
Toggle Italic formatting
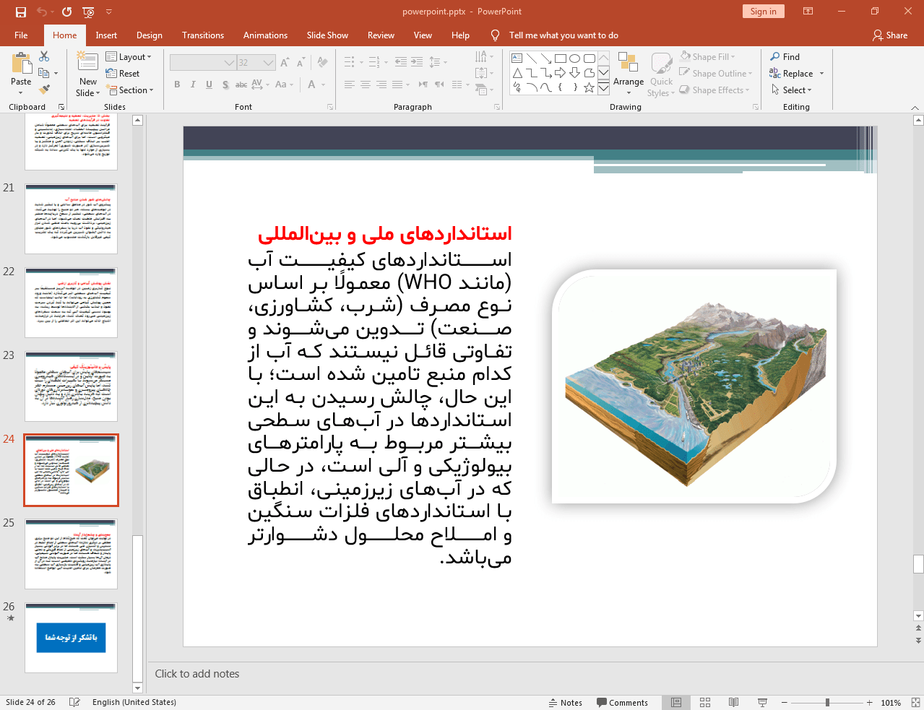tap(193, 85)
